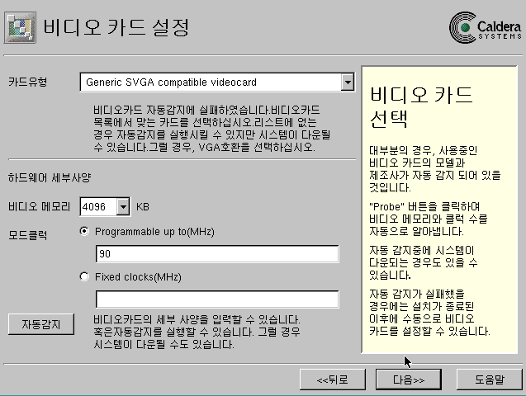Click the empty Fixed clocks input field
Screen dimensions: 526x396
[x=217, y=299]
